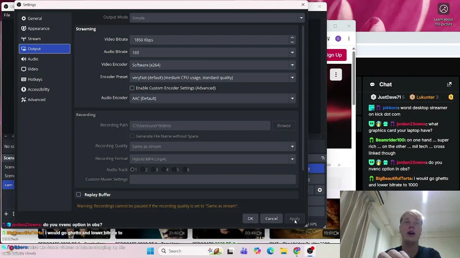Click the Hotkeys keyboard icon in sidebar
Viewport: 460px width, 258px height.
coord(24,79)
